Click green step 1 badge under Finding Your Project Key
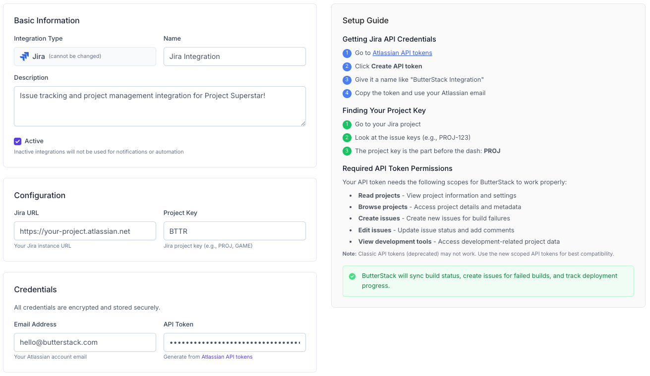The image size is (650, 376). coord(347,124)
